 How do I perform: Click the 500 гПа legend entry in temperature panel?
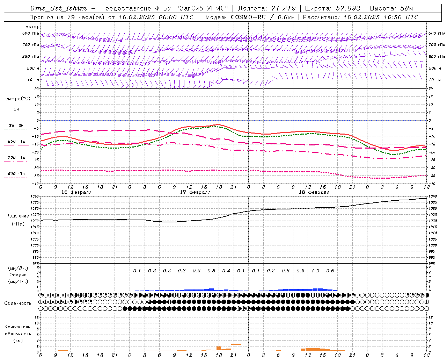(16, 174)
